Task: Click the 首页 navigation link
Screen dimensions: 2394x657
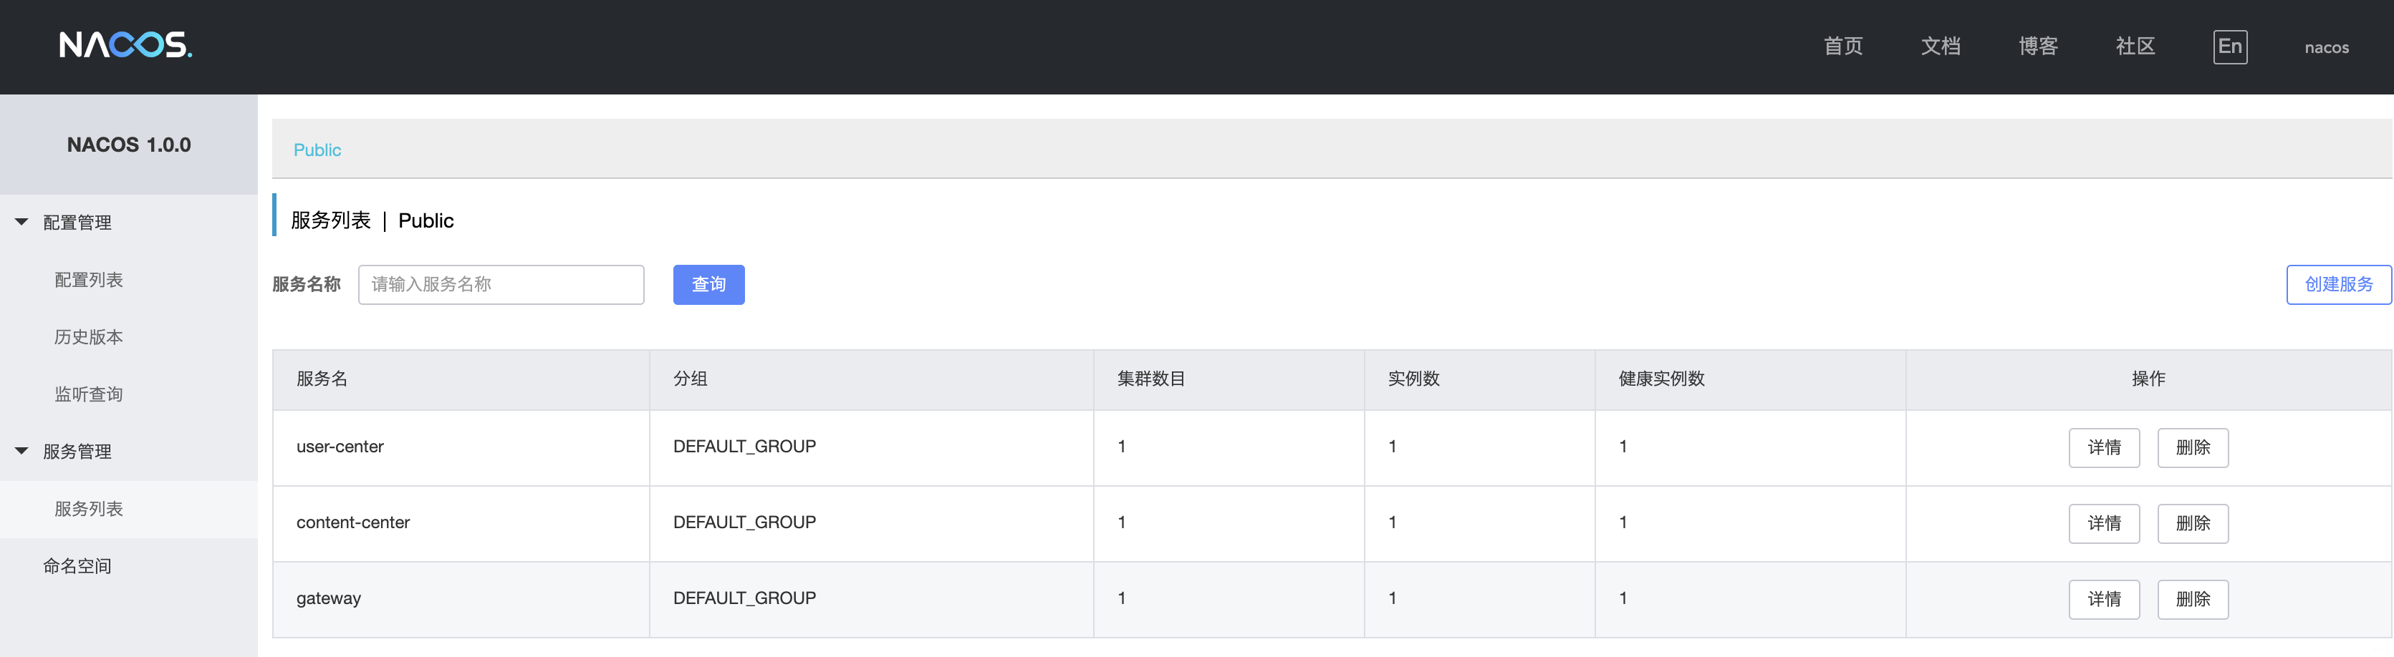Action: [x=1843, y=47]
